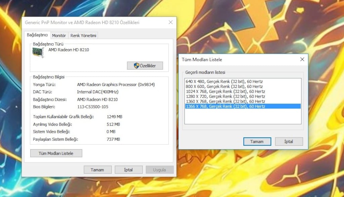This screenshot has width=344, height=197.
Task: Click the greyed-out Uygula button
Action: point(160,170)
